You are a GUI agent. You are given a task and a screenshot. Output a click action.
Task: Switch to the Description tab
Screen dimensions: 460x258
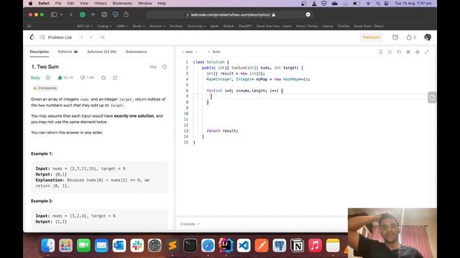[40, 52]
